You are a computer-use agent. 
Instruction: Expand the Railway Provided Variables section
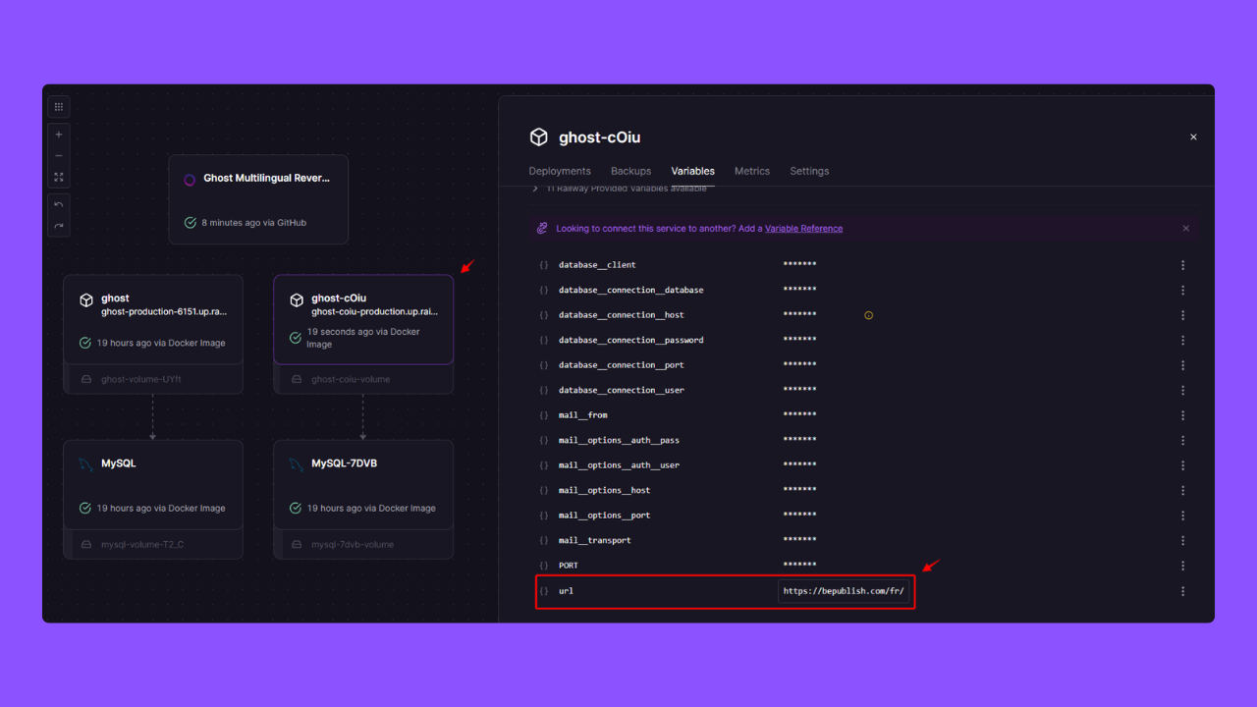click(x=536, y=188)
